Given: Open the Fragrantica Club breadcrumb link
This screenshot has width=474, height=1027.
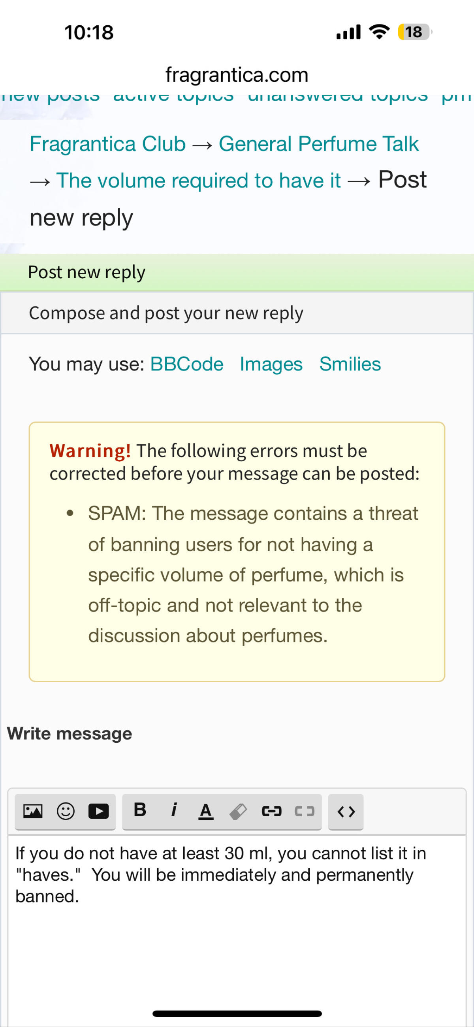Looking at the screenshot, I should click(108, 144).
